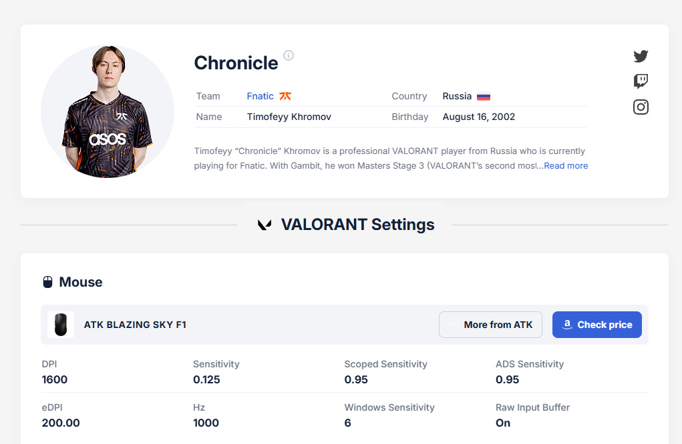Click the VALORANT logo icon
This screenshot has height=444, width=682.
click(x=265, y=225)
